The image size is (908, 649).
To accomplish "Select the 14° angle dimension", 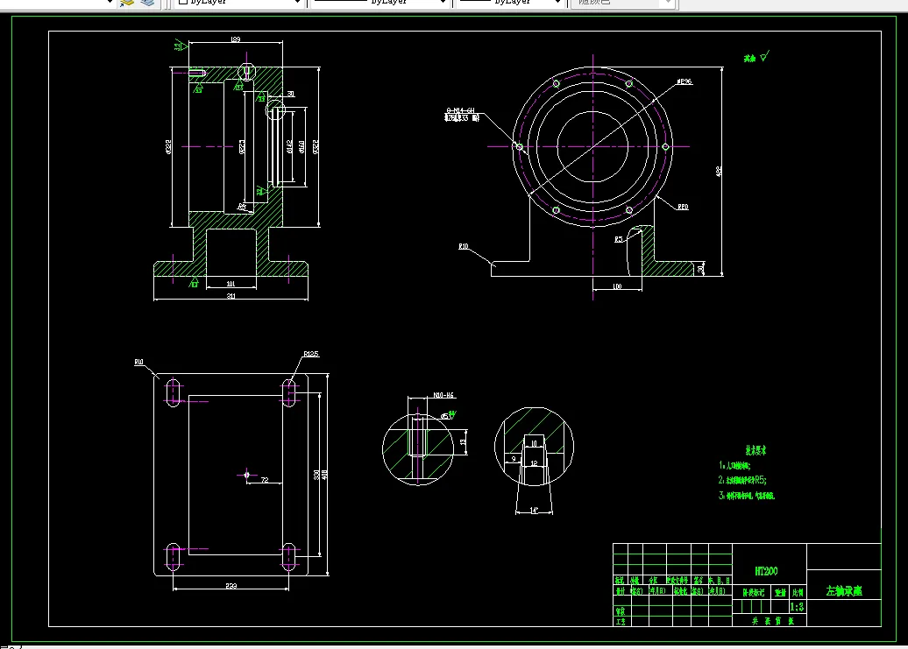I will click(x=534, y=510).
